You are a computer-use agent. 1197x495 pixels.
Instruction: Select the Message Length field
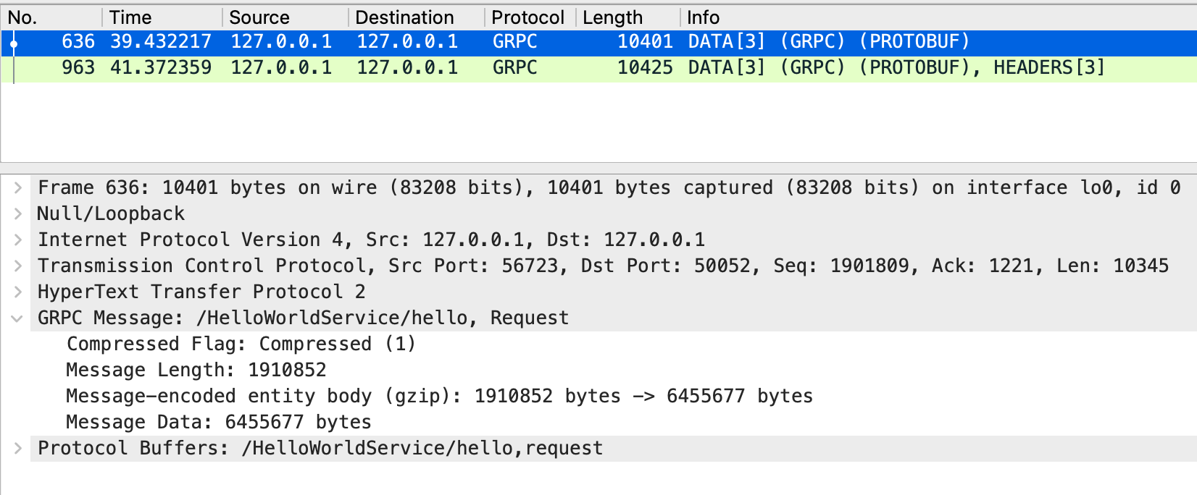196,370
